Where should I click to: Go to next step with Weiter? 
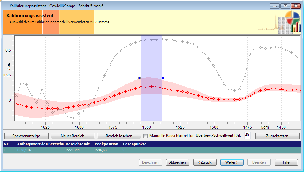(232, 162)
